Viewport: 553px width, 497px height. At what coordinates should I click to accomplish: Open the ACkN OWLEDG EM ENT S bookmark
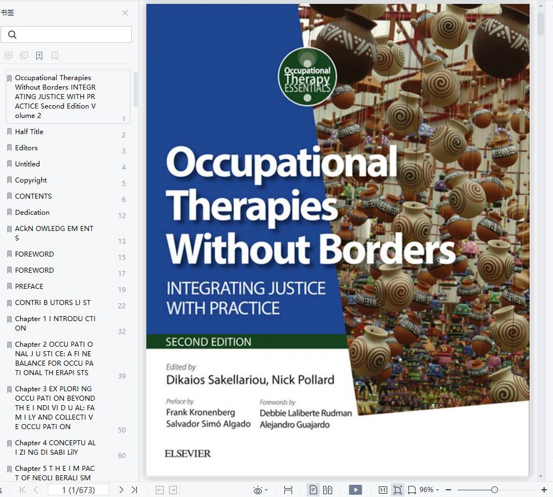(55, 233)
